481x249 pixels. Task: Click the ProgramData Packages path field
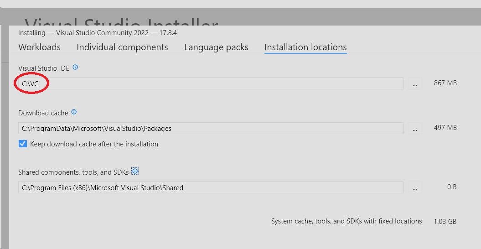coord(211,128)
